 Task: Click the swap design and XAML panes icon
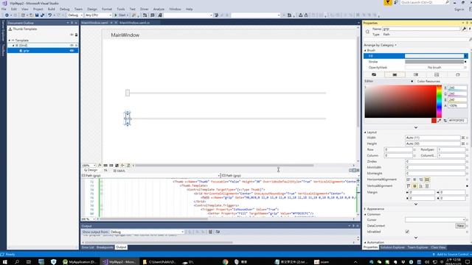tap(105, 170)
